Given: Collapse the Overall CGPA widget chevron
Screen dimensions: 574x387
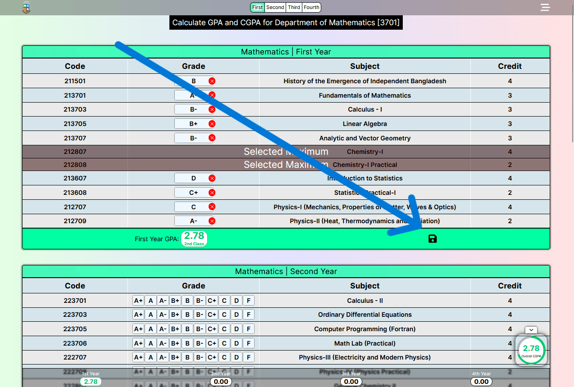Looking at the screenshot, I should click(x=531, y=330).
